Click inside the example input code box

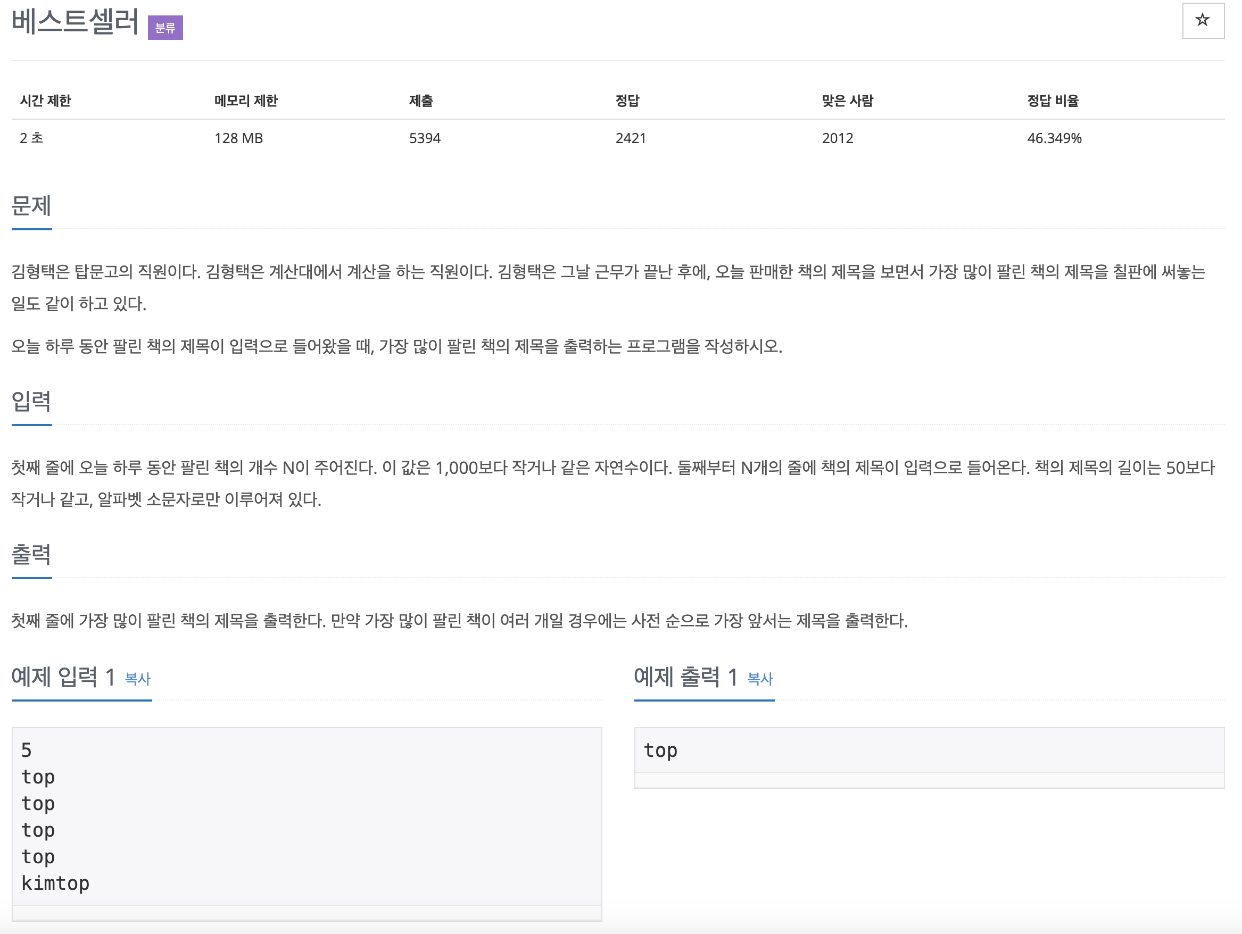click(x=307, y=816)
